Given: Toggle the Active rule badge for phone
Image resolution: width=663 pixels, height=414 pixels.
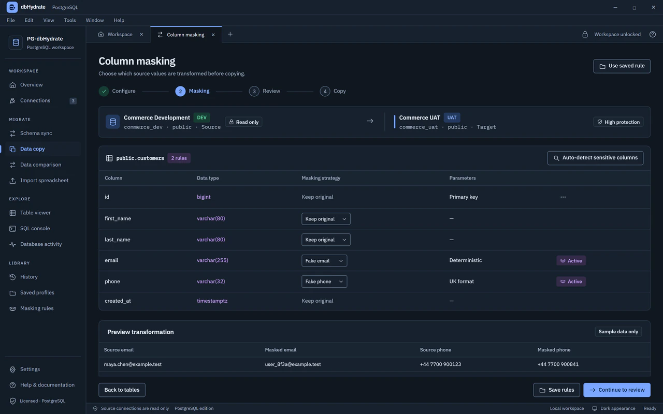Looking at the screenshot, I should [x=571, y=282].
